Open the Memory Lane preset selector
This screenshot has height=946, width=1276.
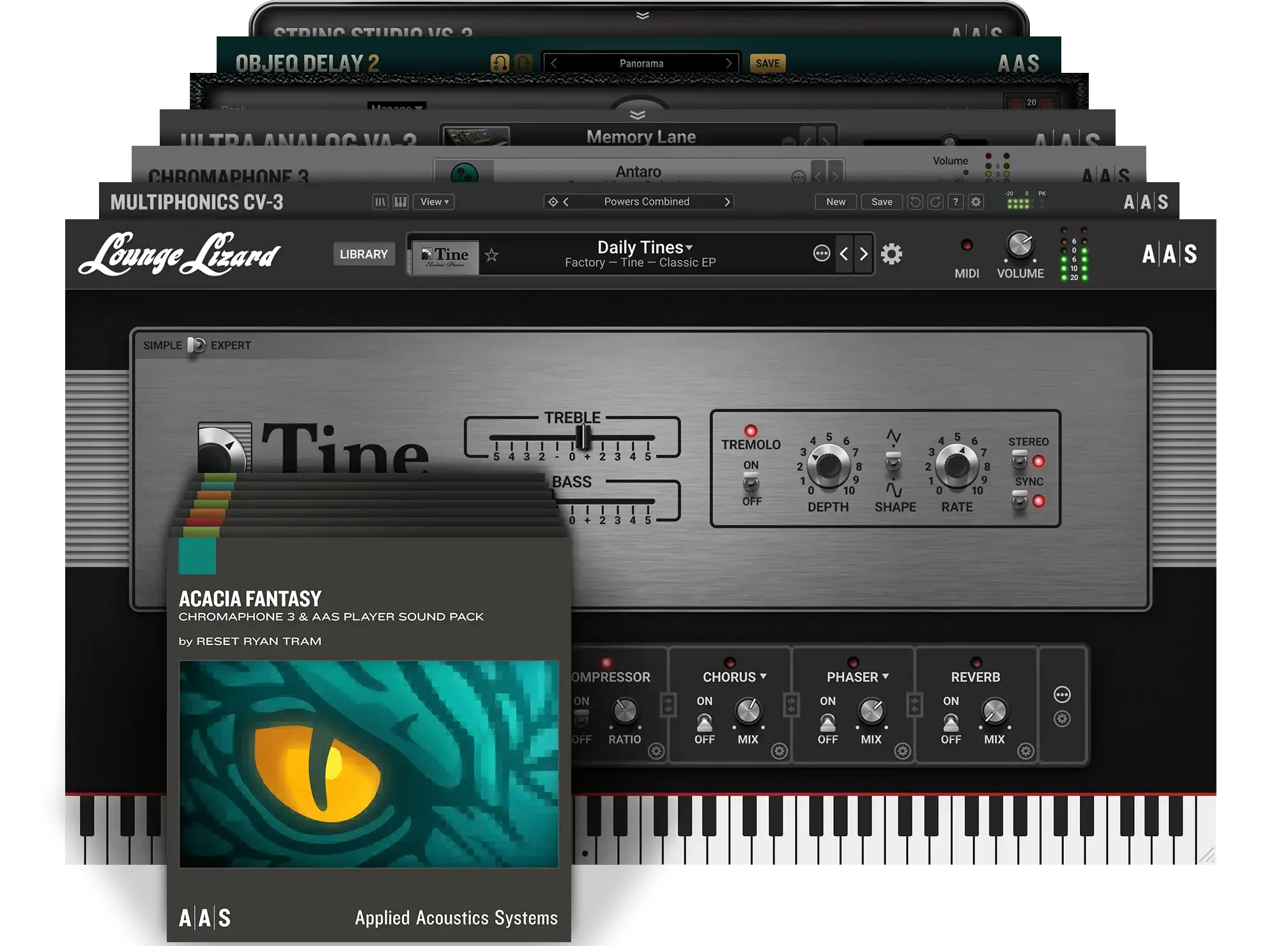pos(642,137)
